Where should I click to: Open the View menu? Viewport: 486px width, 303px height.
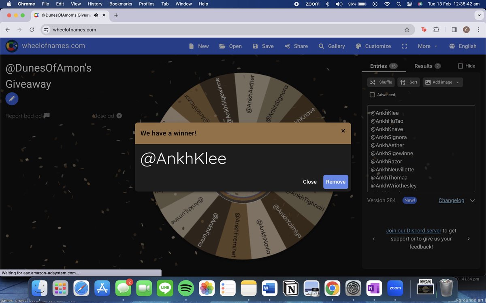[76, 4]
